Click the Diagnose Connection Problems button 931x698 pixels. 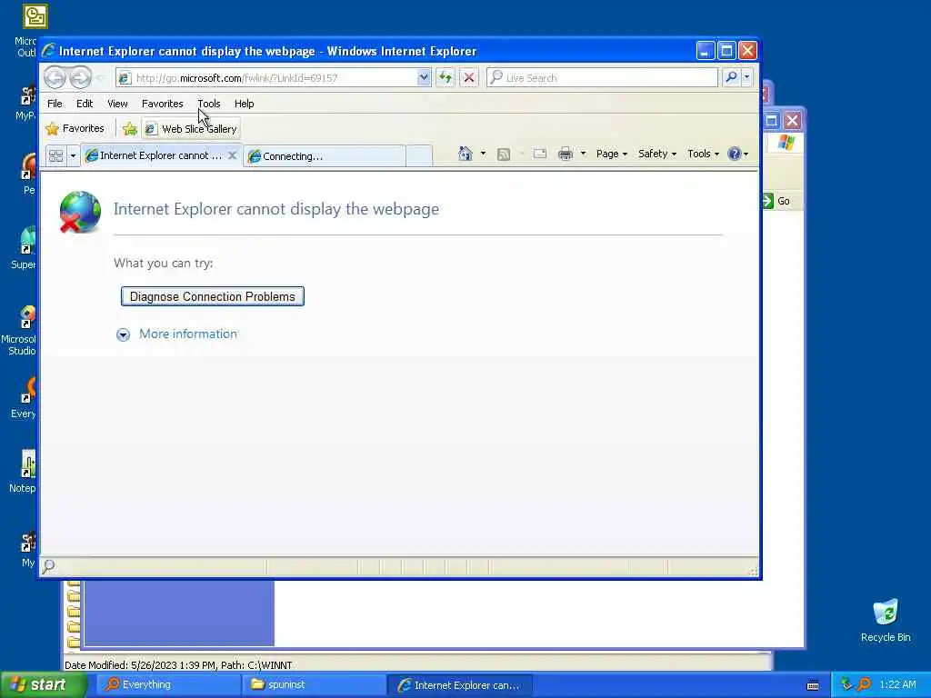tap(213, 296)
